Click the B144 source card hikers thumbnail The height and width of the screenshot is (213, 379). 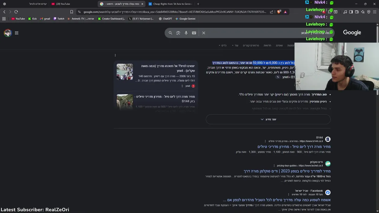point(125,101)
